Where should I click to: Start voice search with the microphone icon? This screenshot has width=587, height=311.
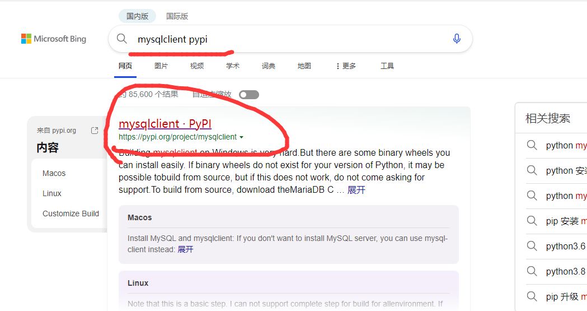point(457,39)
